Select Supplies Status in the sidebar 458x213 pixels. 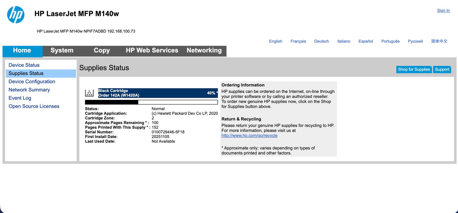click(41, 73)
